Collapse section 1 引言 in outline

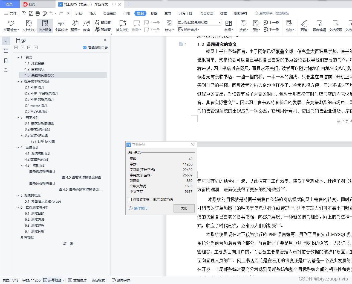click(x=18, y=57)
